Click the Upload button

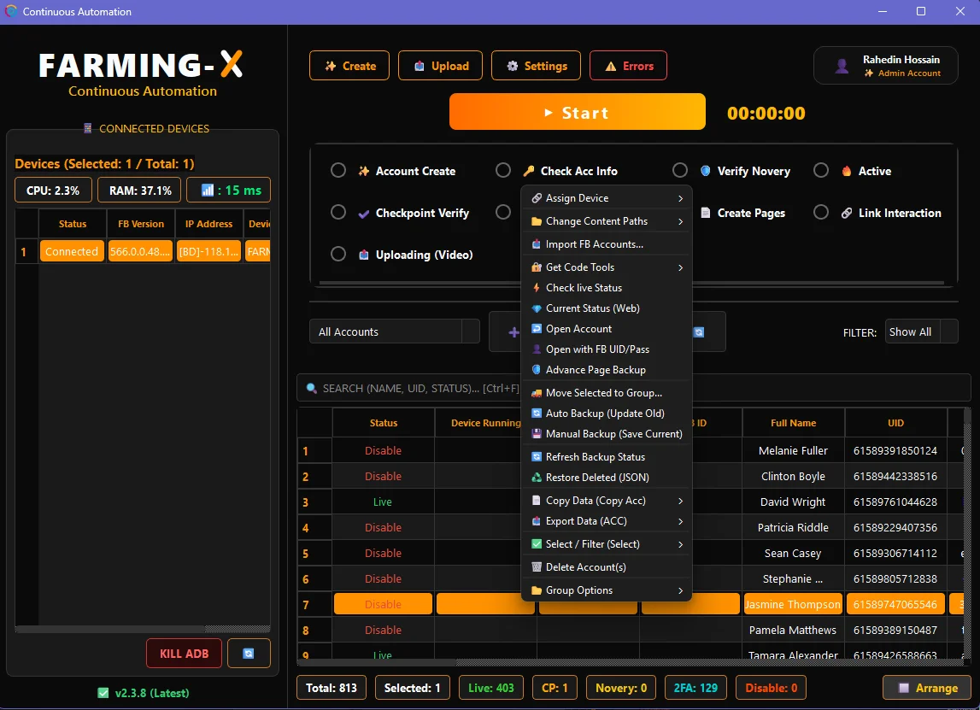click(x=441, y=66)
